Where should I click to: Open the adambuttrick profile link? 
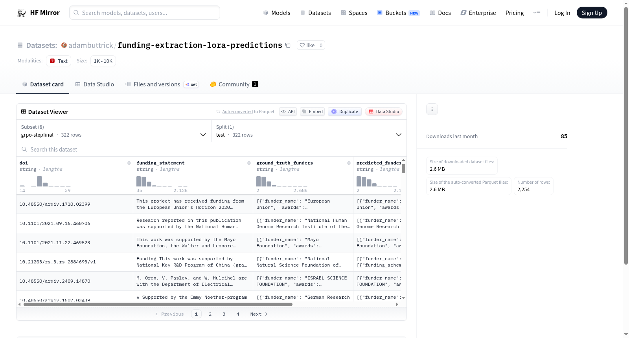tap(91, 45)
